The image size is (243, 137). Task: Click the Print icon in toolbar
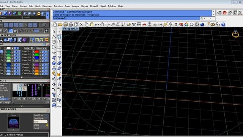[71, 24]
